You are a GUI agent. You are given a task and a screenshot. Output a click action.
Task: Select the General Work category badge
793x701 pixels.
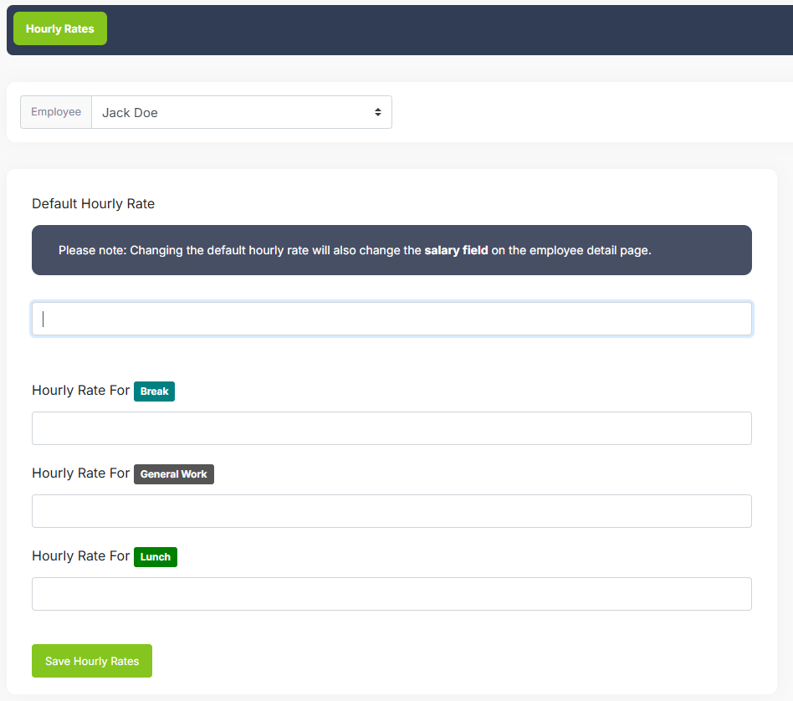point(173,473)
